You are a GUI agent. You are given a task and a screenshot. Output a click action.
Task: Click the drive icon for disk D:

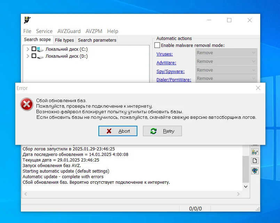40,57
